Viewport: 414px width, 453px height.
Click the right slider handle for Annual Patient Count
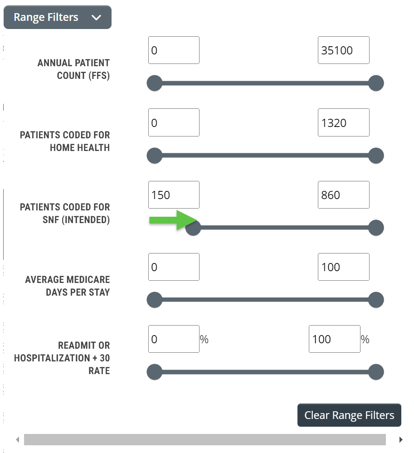(x=376, y=83)
